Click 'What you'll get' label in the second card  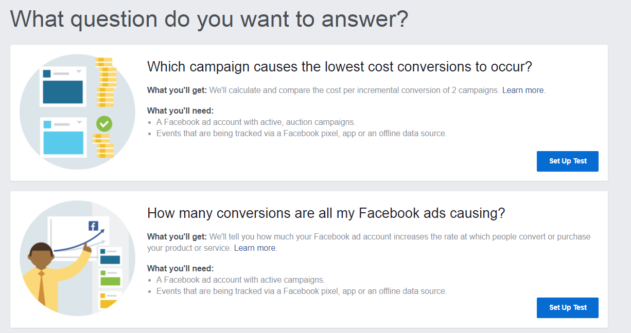tap(177, 237)
